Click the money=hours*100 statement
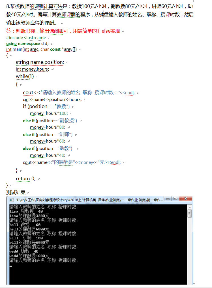 click(49, 113)
